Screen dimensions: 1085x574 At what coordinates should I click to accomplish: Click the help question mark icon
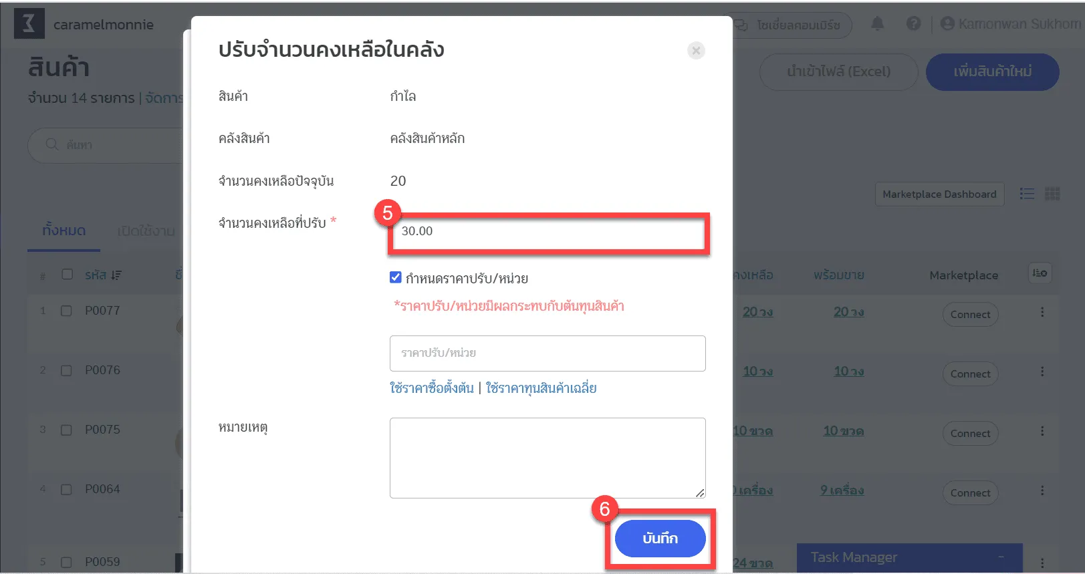[913, 24]
